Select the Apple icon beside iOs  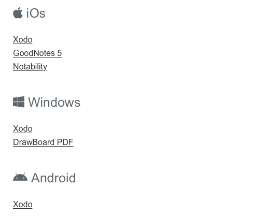click(18, 13)
